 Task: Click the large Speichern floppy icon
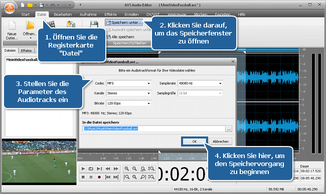[x=94, y=24]
